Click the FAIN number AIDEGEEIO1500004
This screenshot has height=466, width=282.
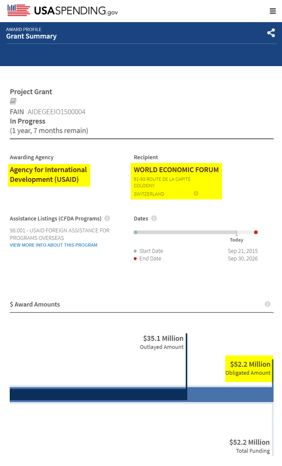click(56, 112)
